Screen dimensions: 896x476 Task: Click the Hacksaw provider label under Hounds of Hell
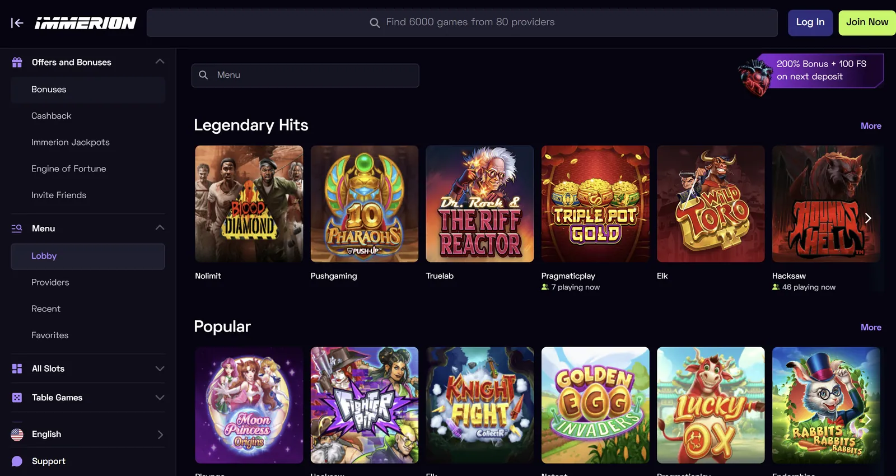[x=789, y=276]
